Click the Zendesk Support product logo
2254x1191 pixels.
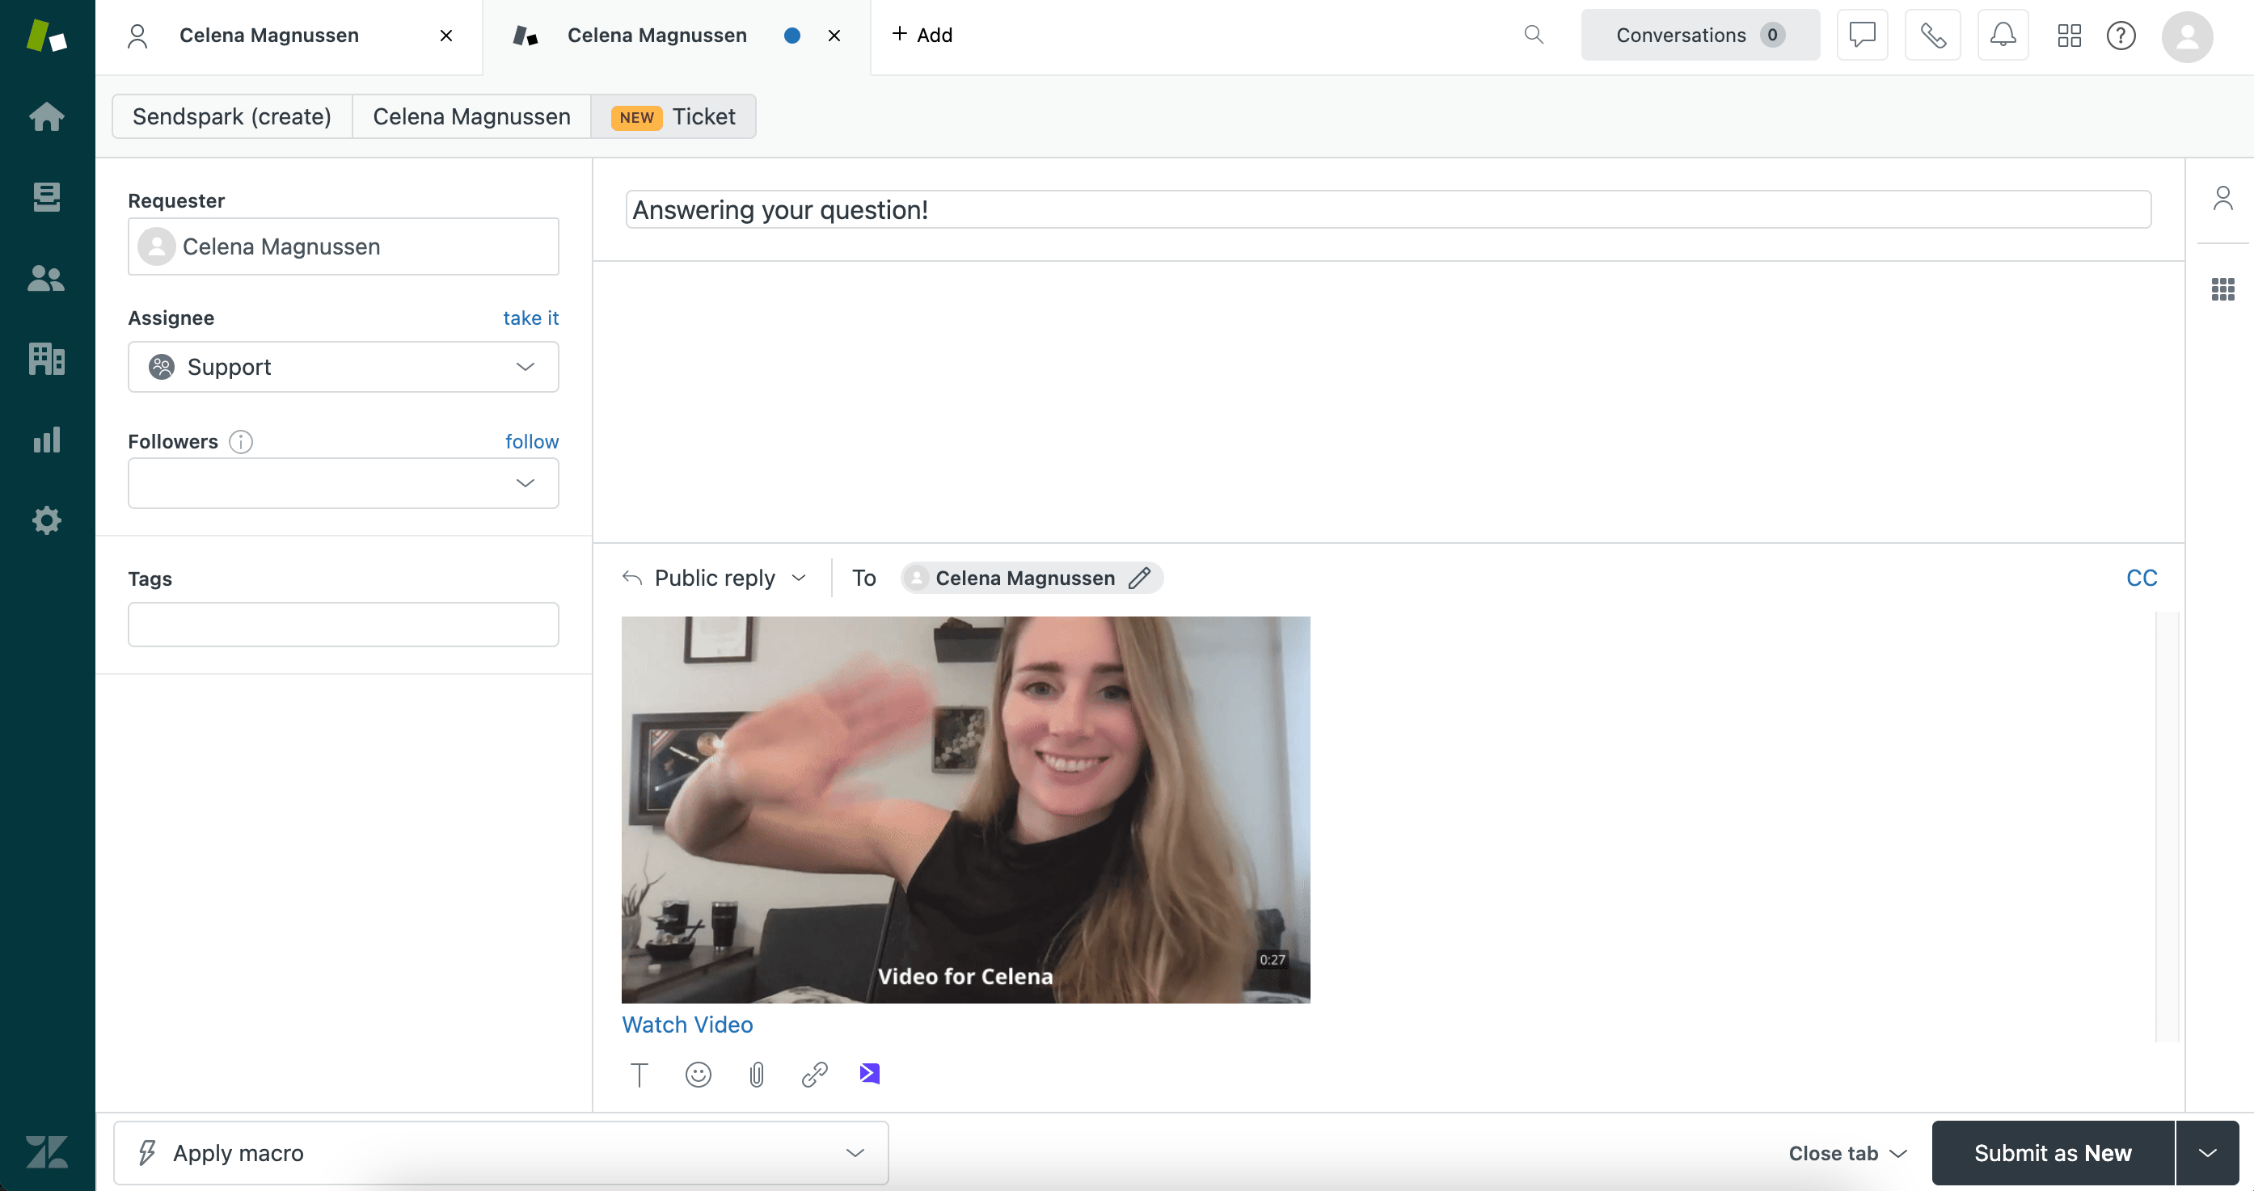[46, 36]
